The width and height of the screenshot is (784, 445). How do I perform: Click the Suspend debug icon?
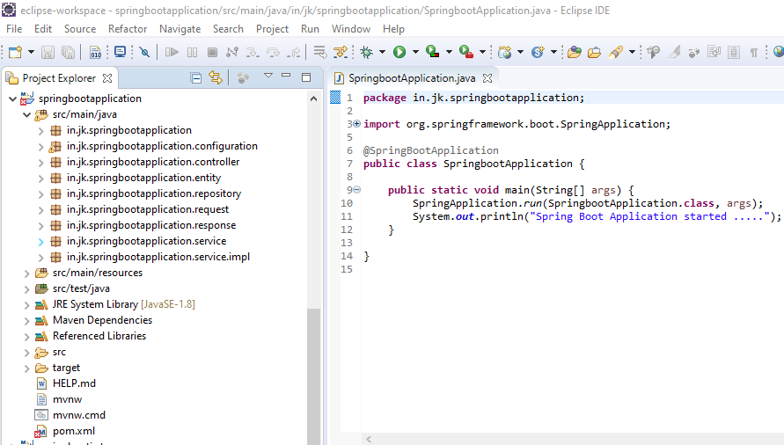pos(192,52)
